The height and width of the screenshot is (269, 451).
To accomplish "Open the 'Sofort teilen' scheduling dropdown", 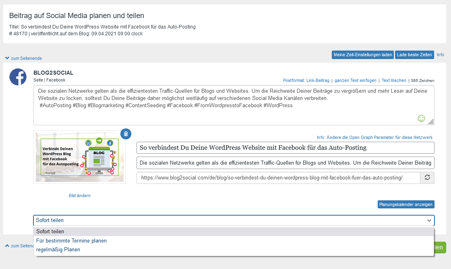I will (234, 220).
